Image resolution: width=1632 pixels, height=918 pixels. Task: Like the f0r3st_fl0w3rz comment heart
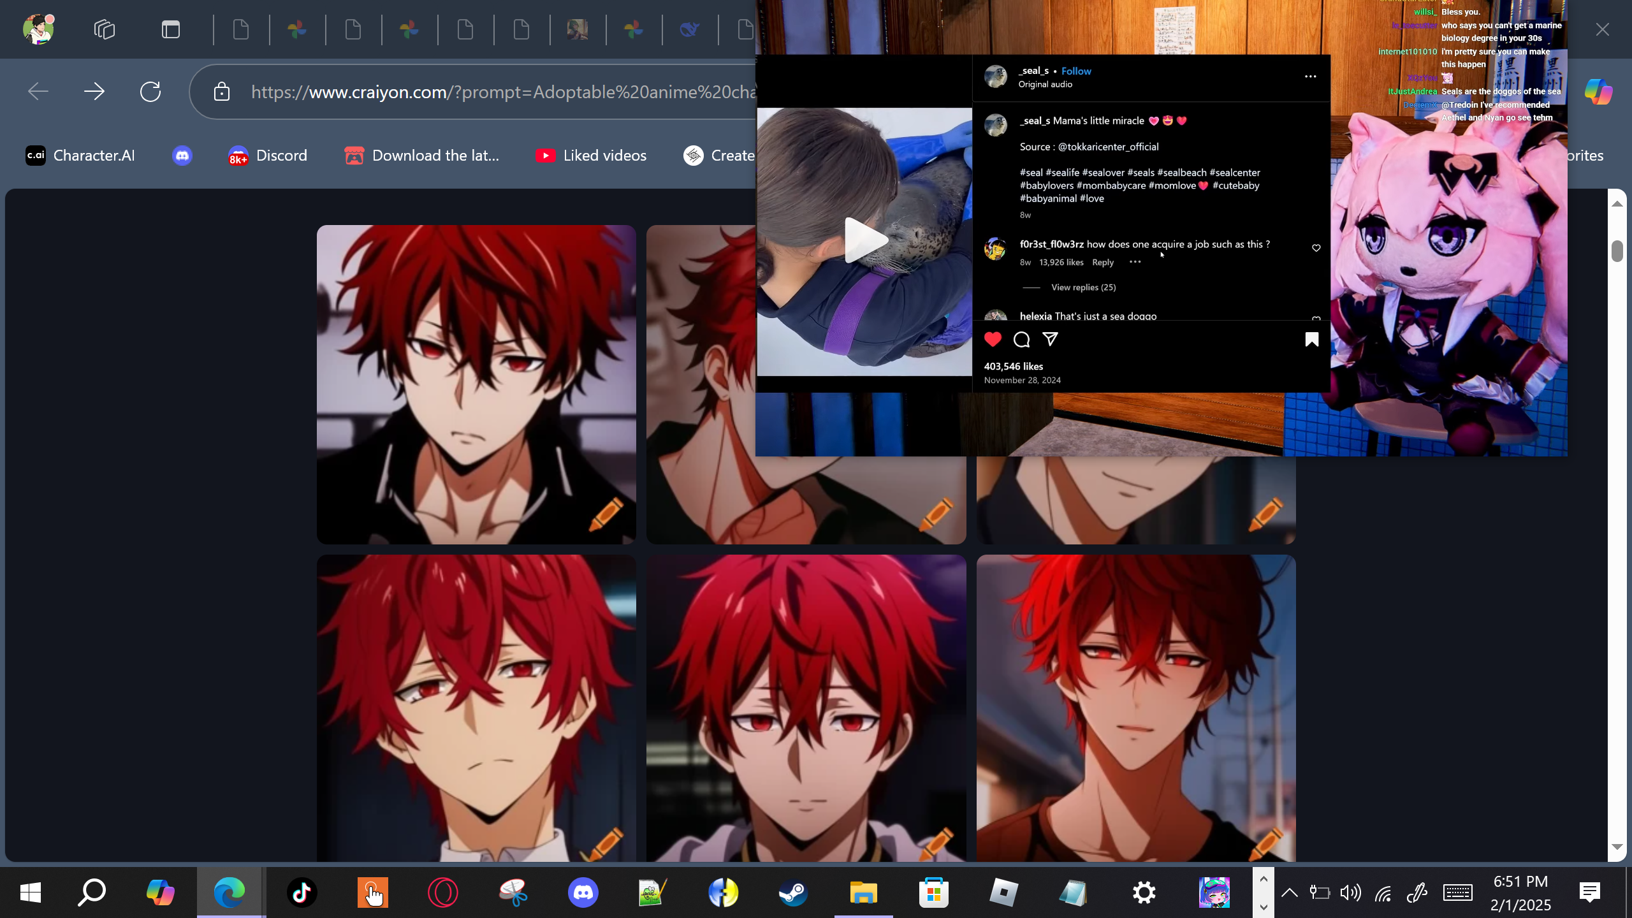coord(1316,248)
